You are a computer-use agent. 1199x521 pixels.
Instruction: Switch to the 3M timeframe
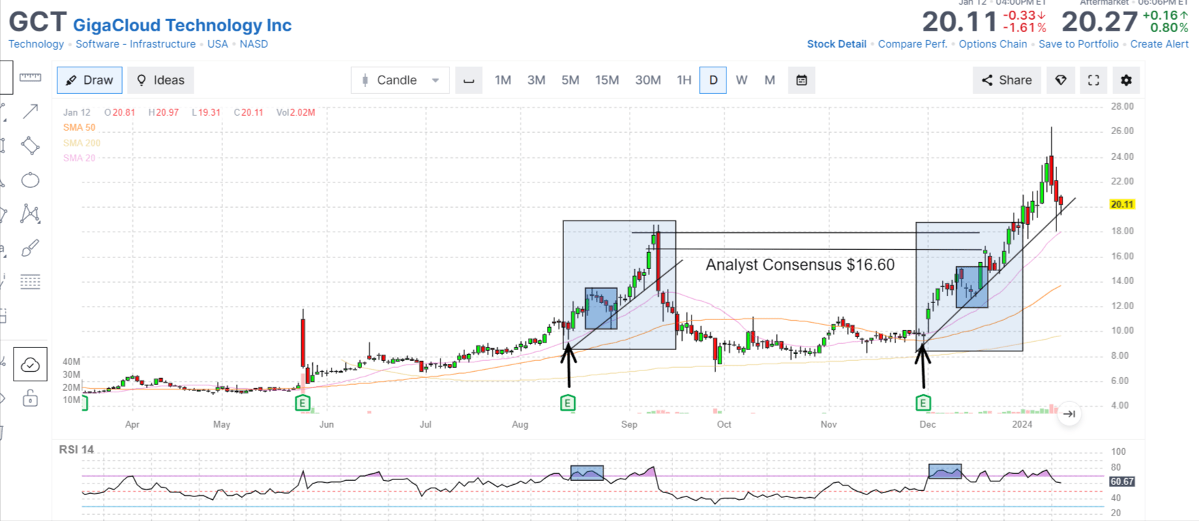pos(536,80)
